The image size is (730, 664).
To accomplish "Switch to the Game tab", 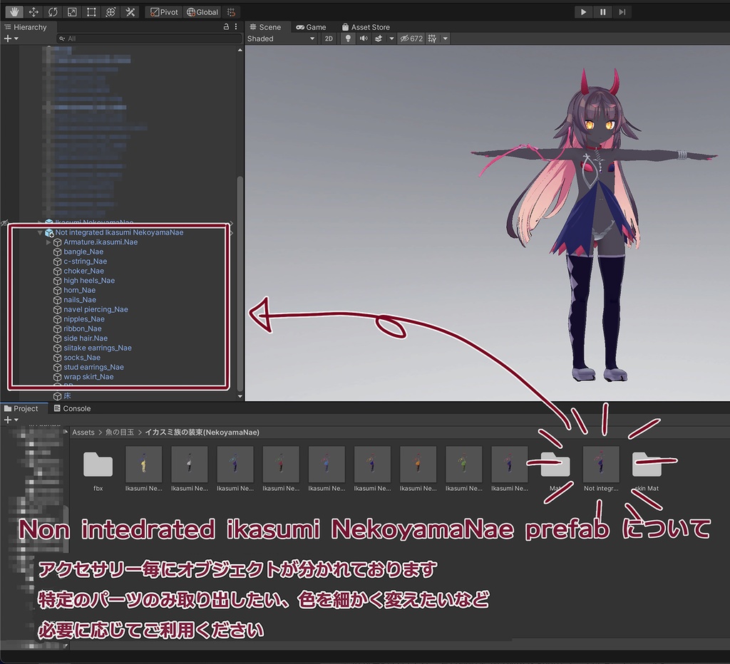I will coord(311,27).
